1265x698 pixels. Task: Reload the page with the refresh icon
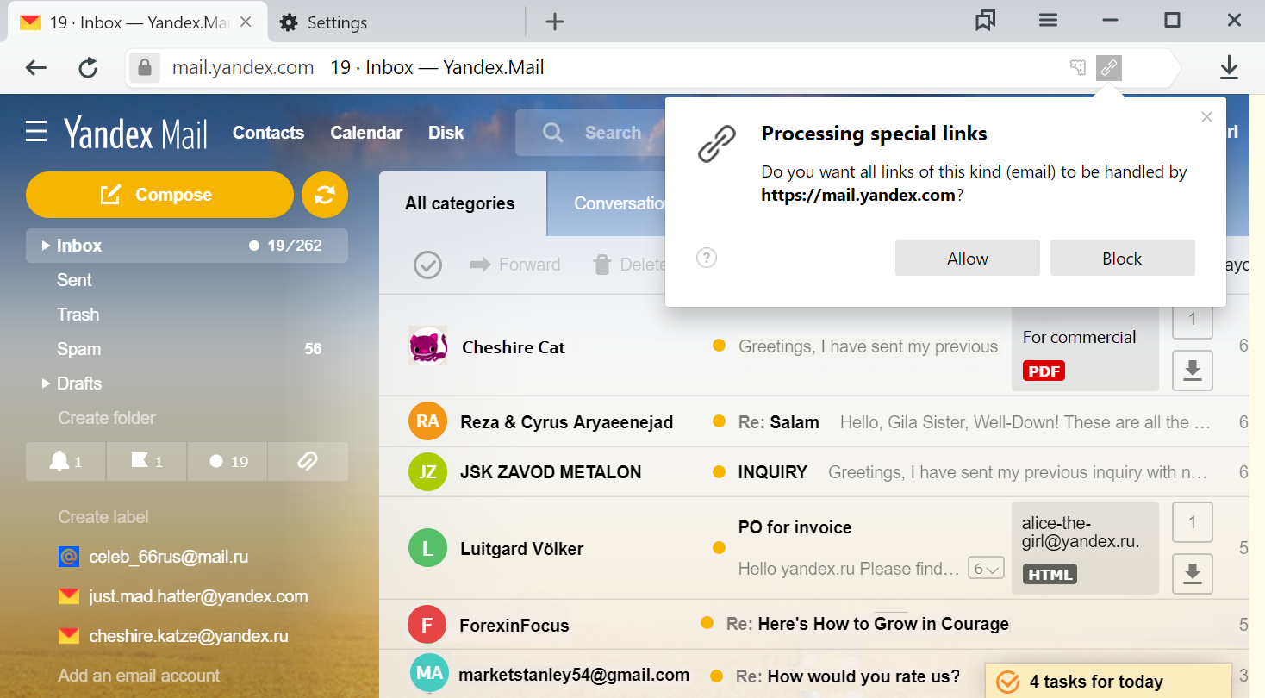pyautogui.click(x=88, y=68)
